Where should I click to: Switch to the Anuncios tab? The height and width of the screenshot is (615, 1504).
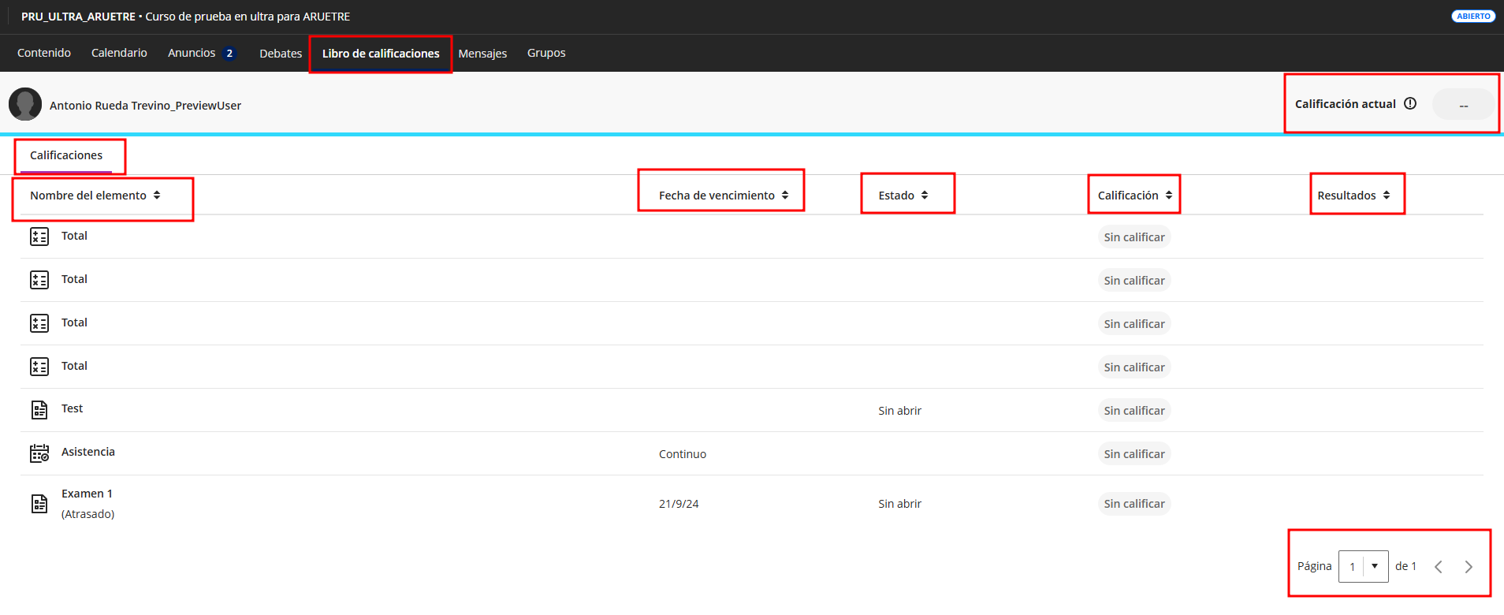192,53
